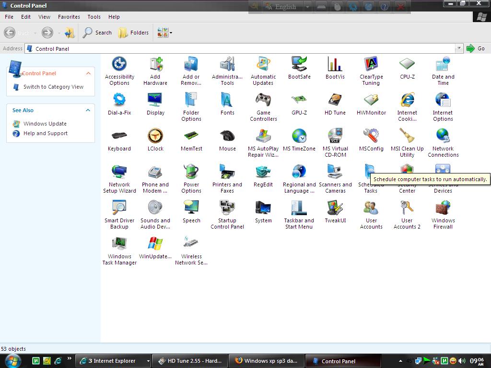Open Internet Cookies icon

point(407,100)
